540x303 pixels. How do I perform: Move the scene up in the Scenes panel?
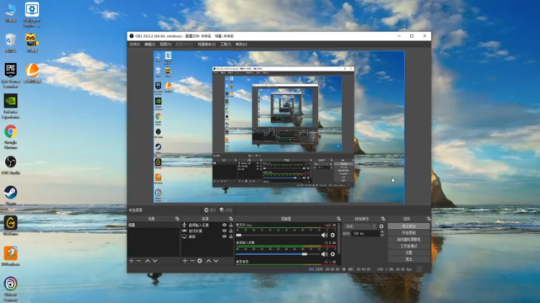[148, 261]
